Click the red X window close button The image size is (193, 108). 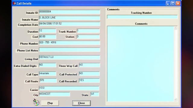point(178,3)
